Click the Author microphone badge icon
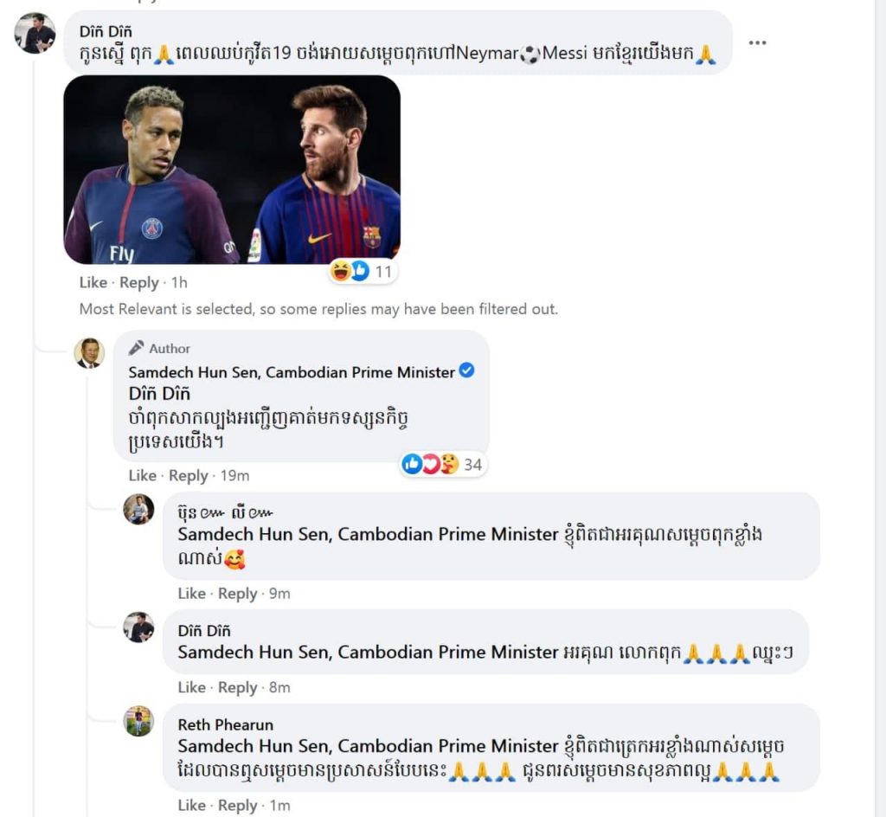886x817 pixels. tap(136, 348)
